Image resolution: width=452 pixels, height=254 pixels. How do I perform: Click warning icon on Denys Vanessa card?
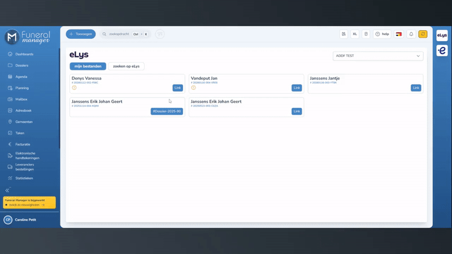click(75, 87)
